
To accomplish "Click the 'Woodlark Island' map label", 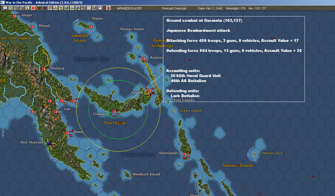I will pyautogui.click(x=146, y=174).
